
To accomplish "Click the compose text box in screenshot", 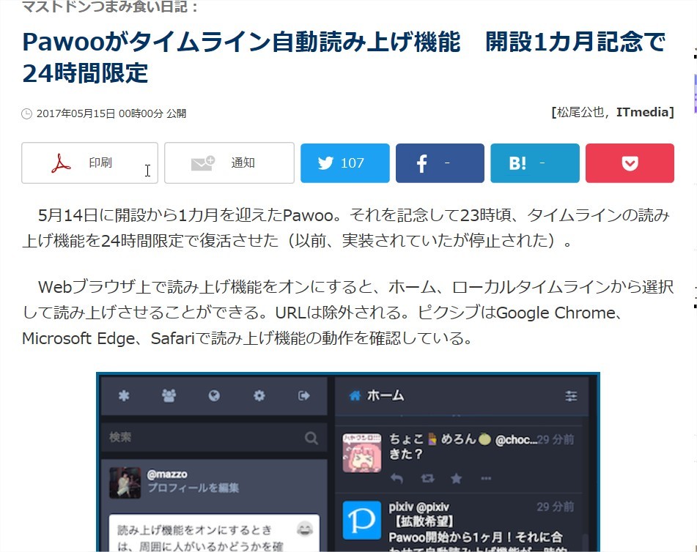I will coord(214,533).
